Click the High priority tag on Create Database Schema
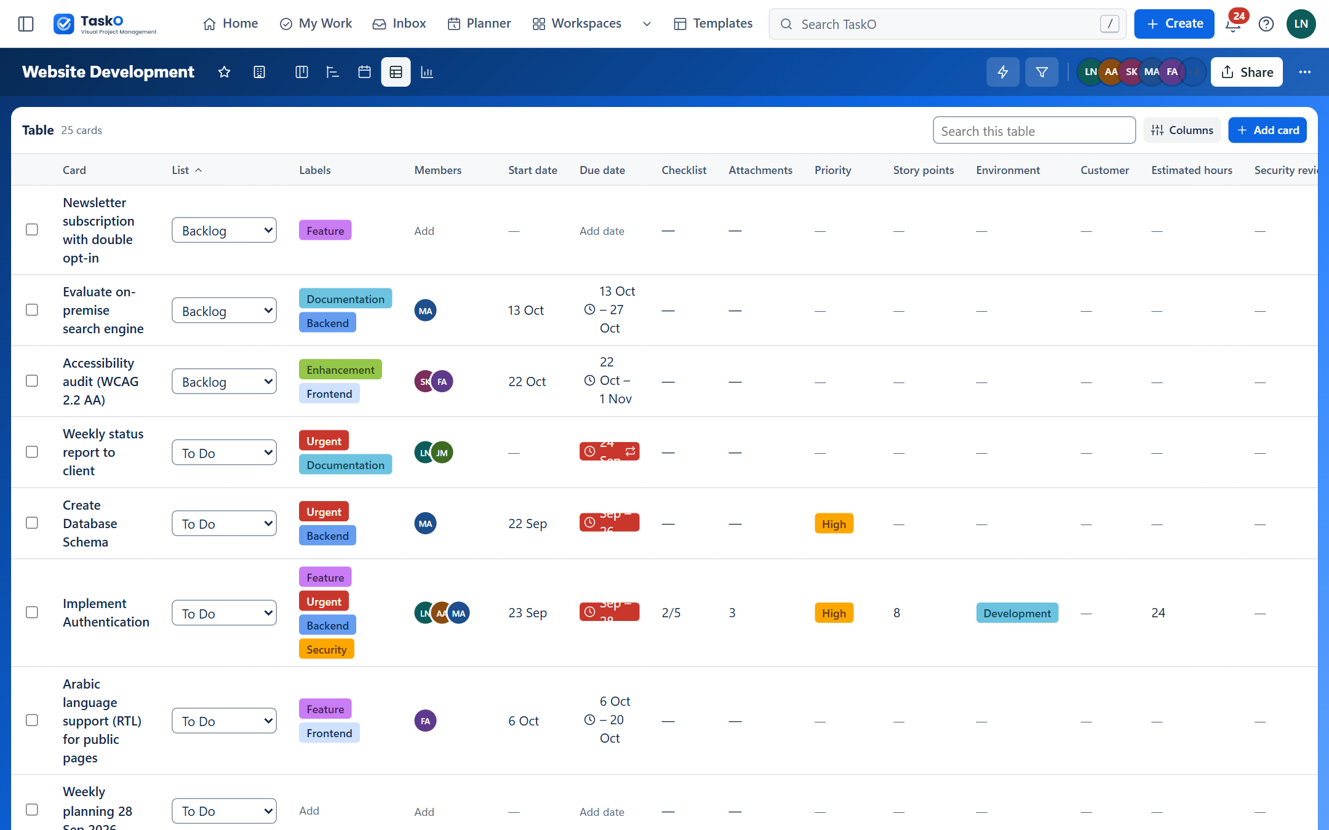 click(834, 524)
